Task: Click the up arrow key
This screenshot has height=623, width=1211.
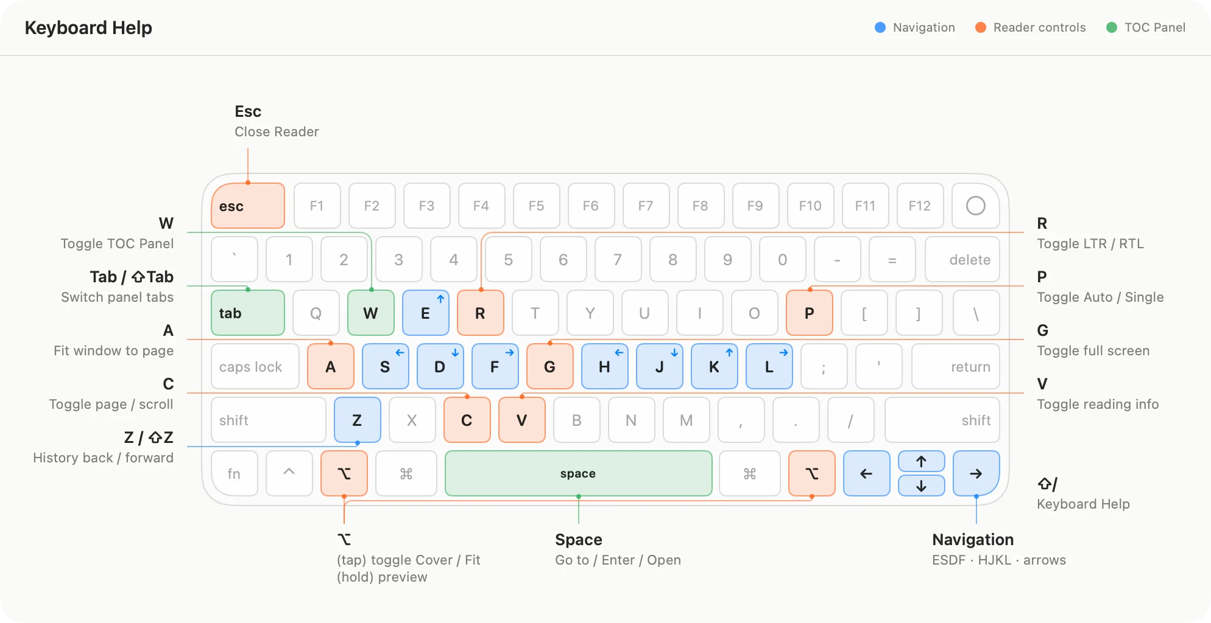Action: click(x=922, y=461)
